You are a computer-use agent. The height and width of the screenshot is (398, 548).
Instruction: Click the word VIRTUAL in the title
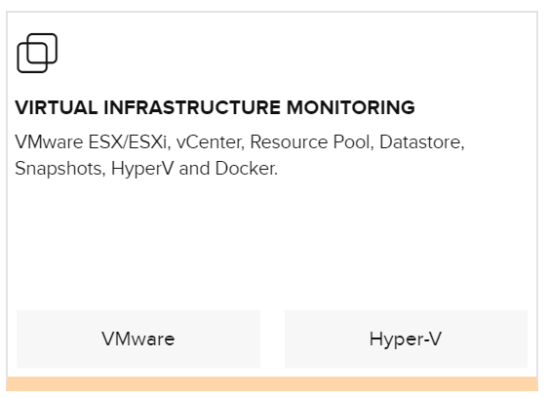pyautogui.click(x=57, y=107)
